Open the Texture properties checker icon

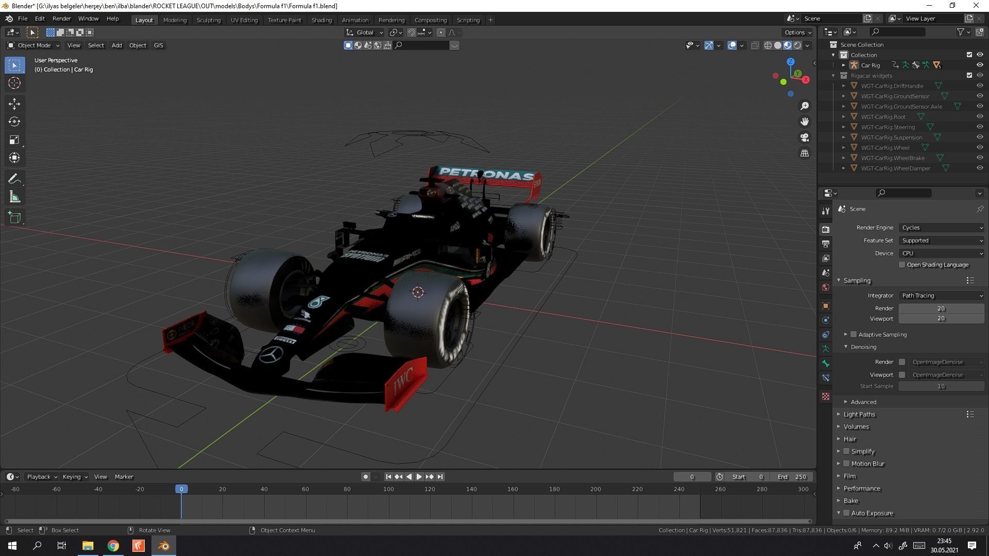pyautogui.click(x=826, y=396)
